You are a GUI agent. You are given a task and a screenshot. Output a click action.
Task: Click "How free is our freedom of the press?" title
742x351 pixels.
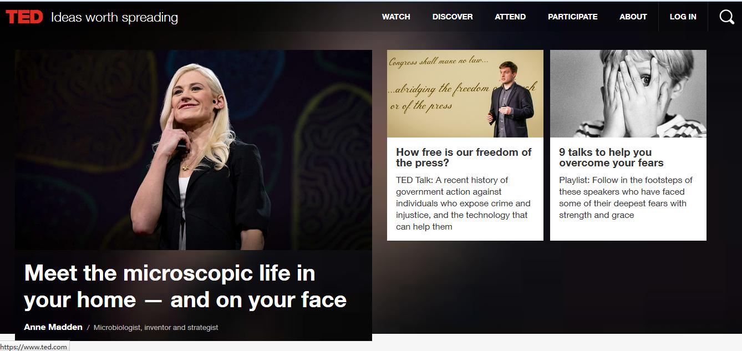tap(464, 157)
